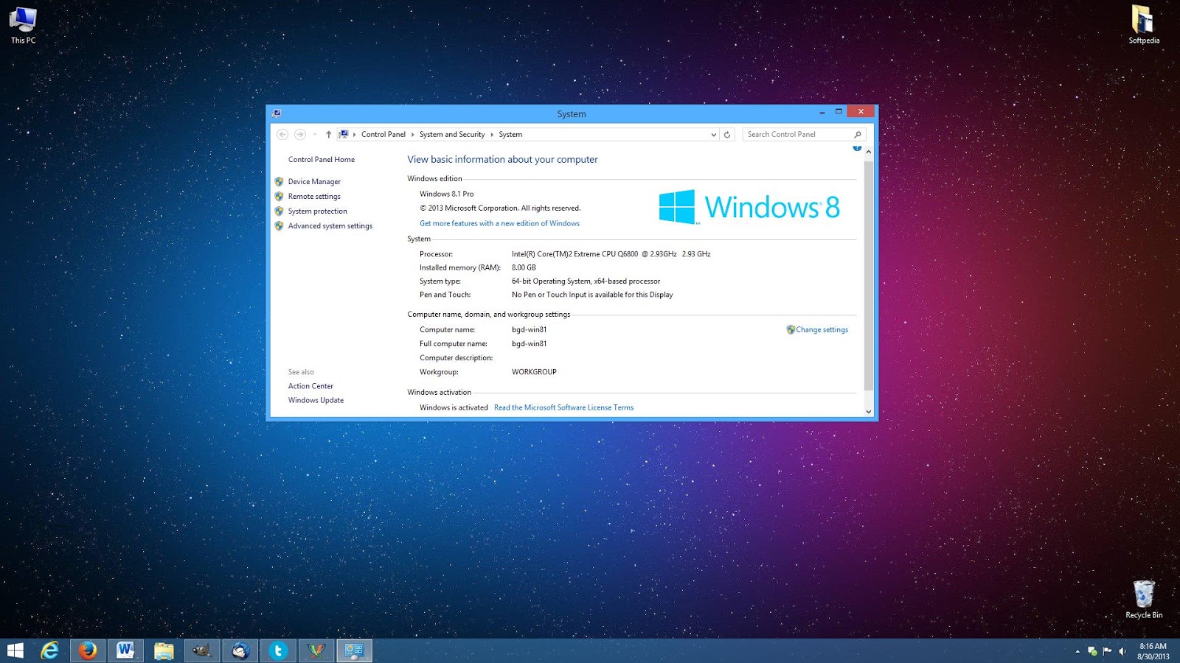
Task: Click Control Panel in the address breadcrumb
Action: pos(383,134)
